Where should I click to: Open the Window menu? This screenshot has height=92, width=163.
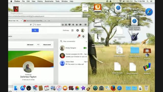(x=64, y=1)
